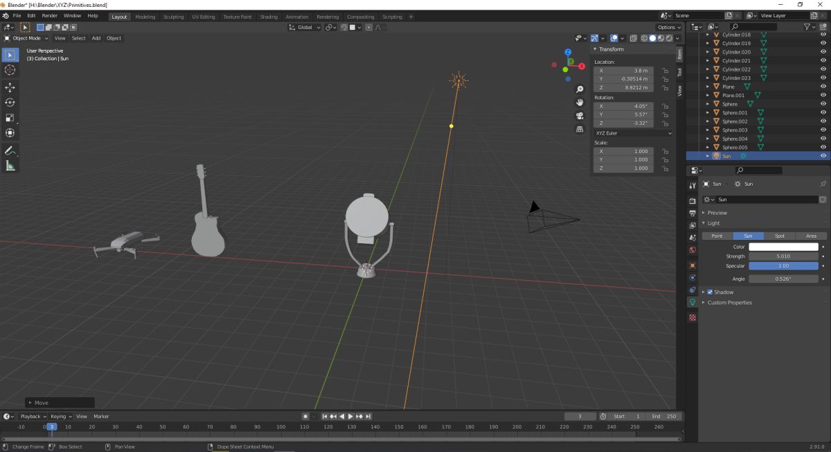Click the End frame 250 field

(664, 417)
